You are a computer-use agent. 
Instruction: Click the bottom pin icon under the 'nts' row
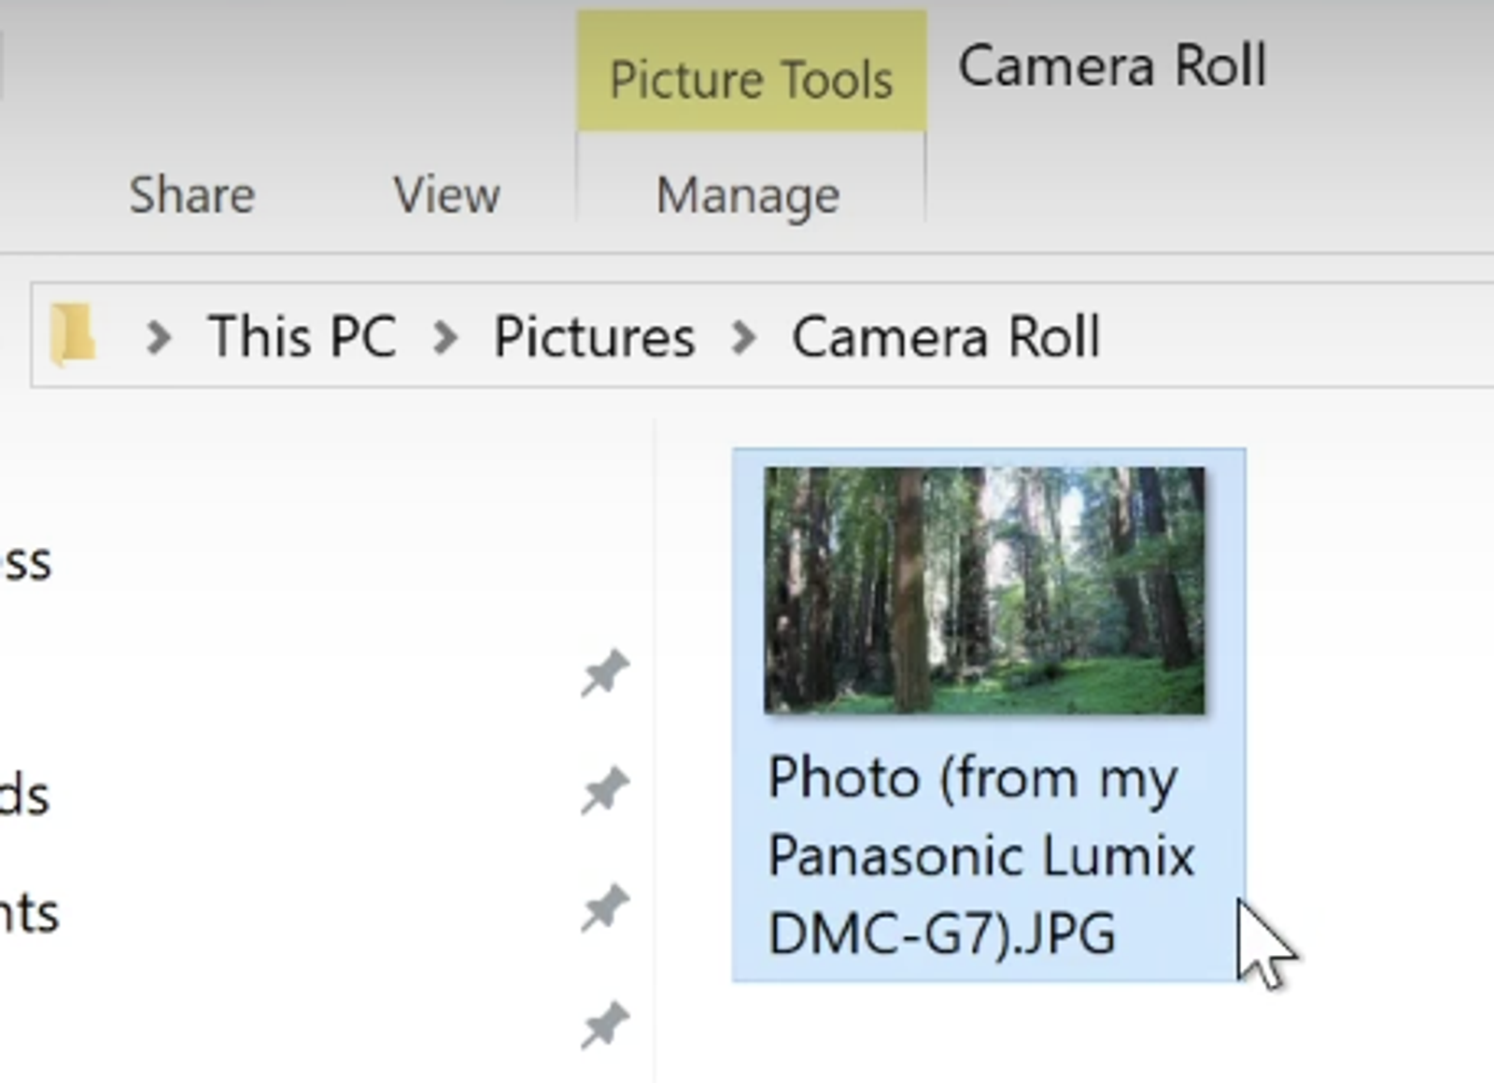pyautogui.click(x=605, y=1026)
